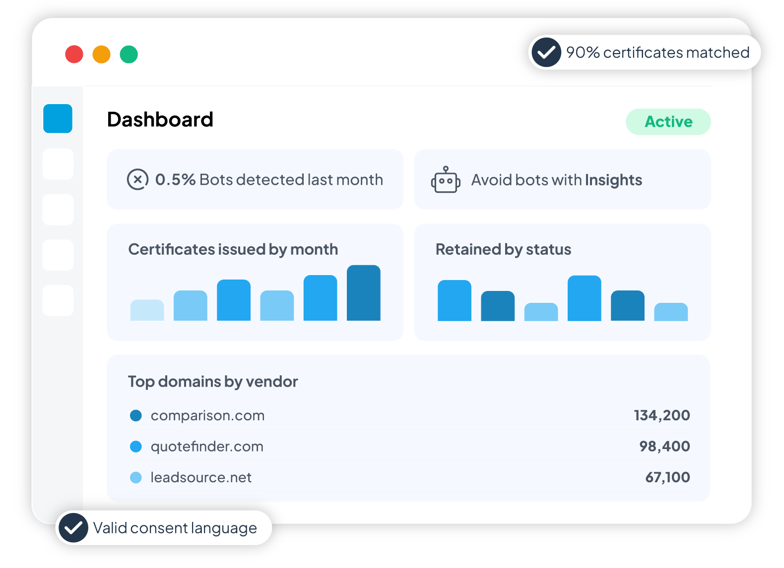The width and height of the screenshot is (784, 568).
Task: Click the red window dot
Action: point(74,55)
